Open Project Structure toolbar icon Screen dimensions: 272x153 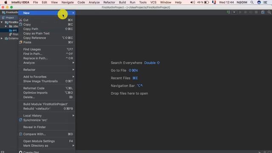[x=263, y=12]
